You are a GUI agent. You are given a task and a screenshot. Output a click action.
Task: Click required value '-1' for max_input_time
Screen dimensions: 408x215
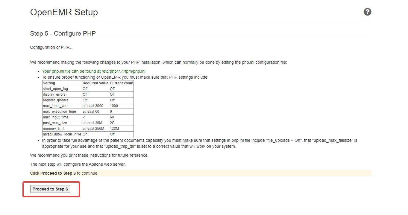pyautogui.click(x=95, y=117)
